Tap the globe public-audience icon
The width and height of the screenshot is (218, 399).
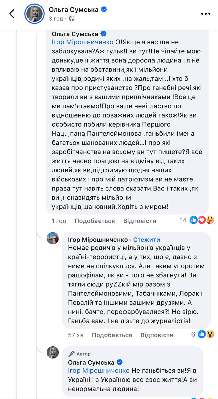click(x=72, y=19)
